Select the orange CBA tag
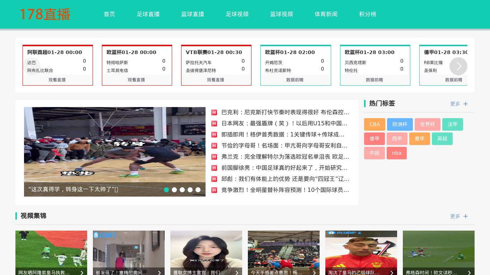 pyautogui.click(x=374, y=124)
